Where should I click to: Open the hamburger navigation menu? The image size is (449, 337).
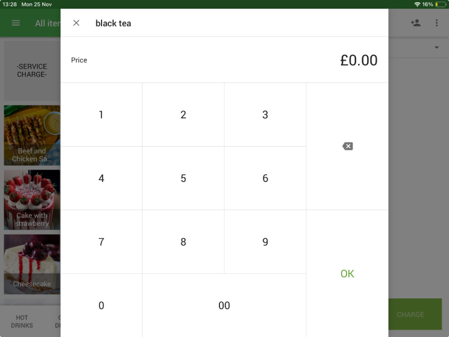click(16, 23)
